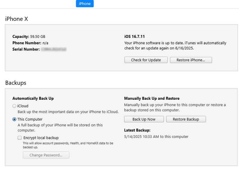Open Restore iPhone... dialog
This screenshot has height=170, width=239.
point(191,60)
